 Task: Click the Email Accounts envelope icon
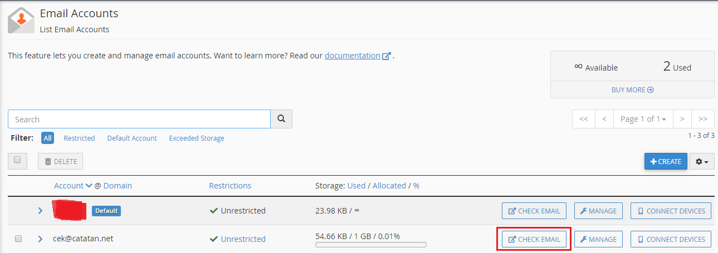[21, 21]
